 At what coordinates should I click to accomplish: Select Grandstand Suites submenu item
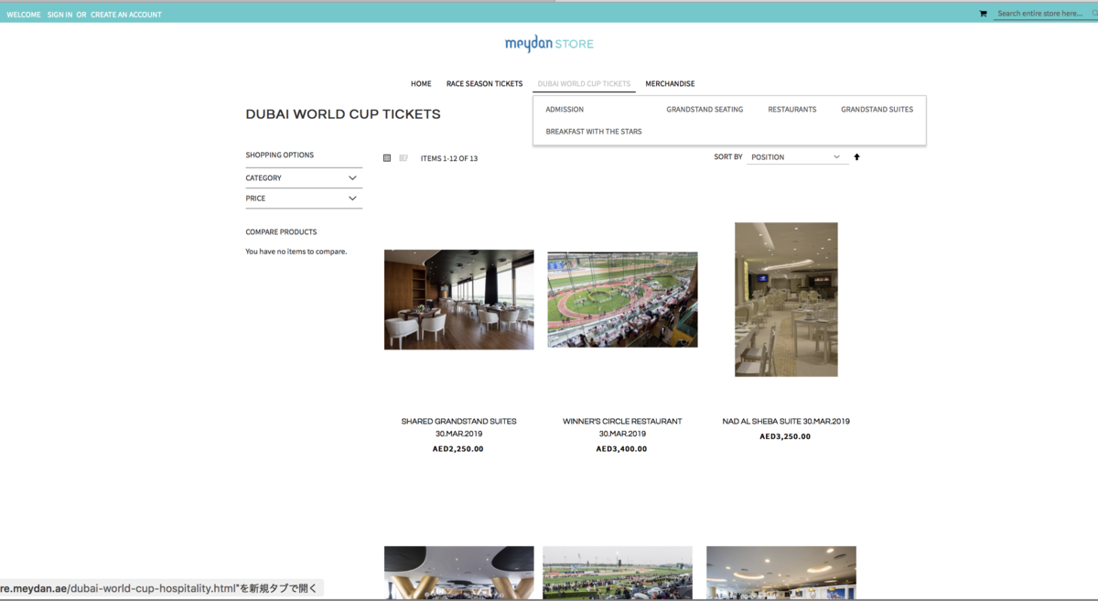877,109
